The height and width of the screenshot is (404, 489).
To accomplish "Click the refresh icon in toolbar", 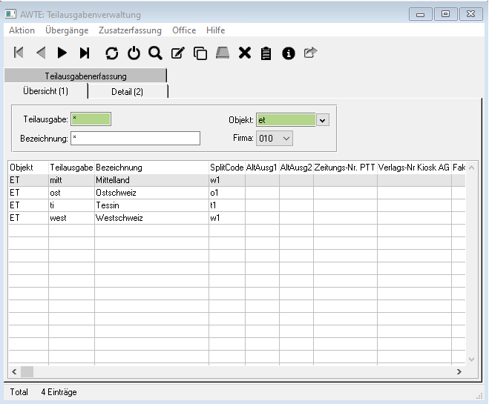I will pos(112,53).
